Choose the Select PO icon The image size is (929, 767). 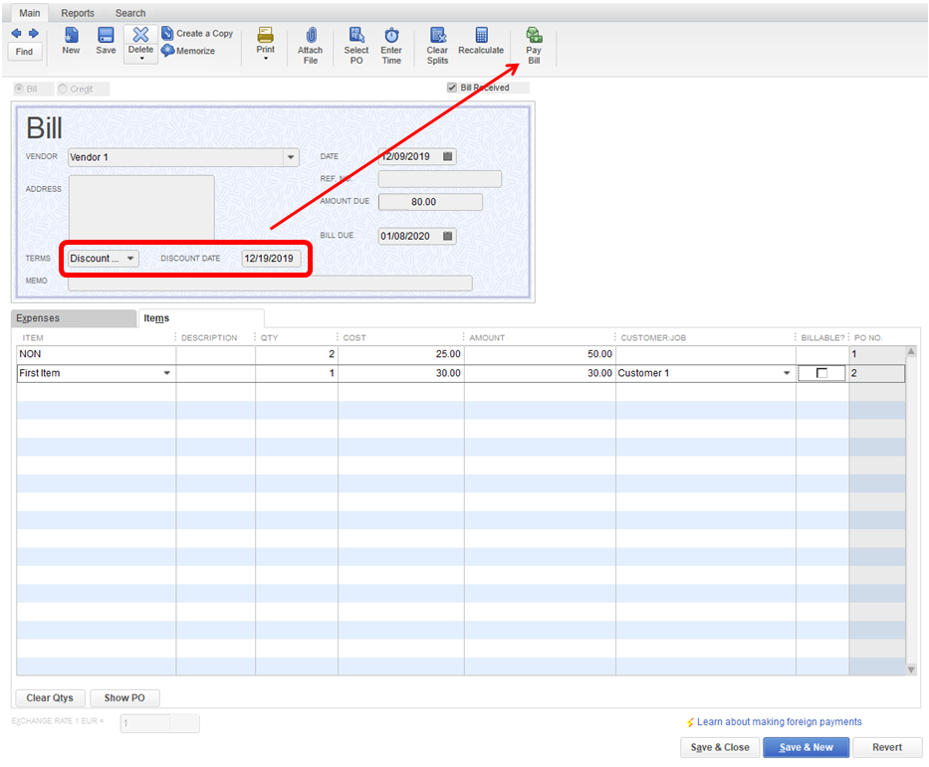tap(356, 46)
